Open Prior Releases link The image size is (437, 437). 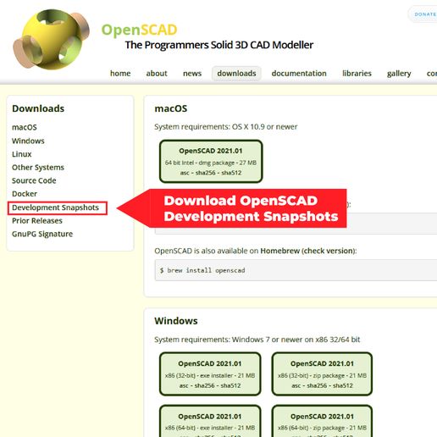tap(37, 221)
